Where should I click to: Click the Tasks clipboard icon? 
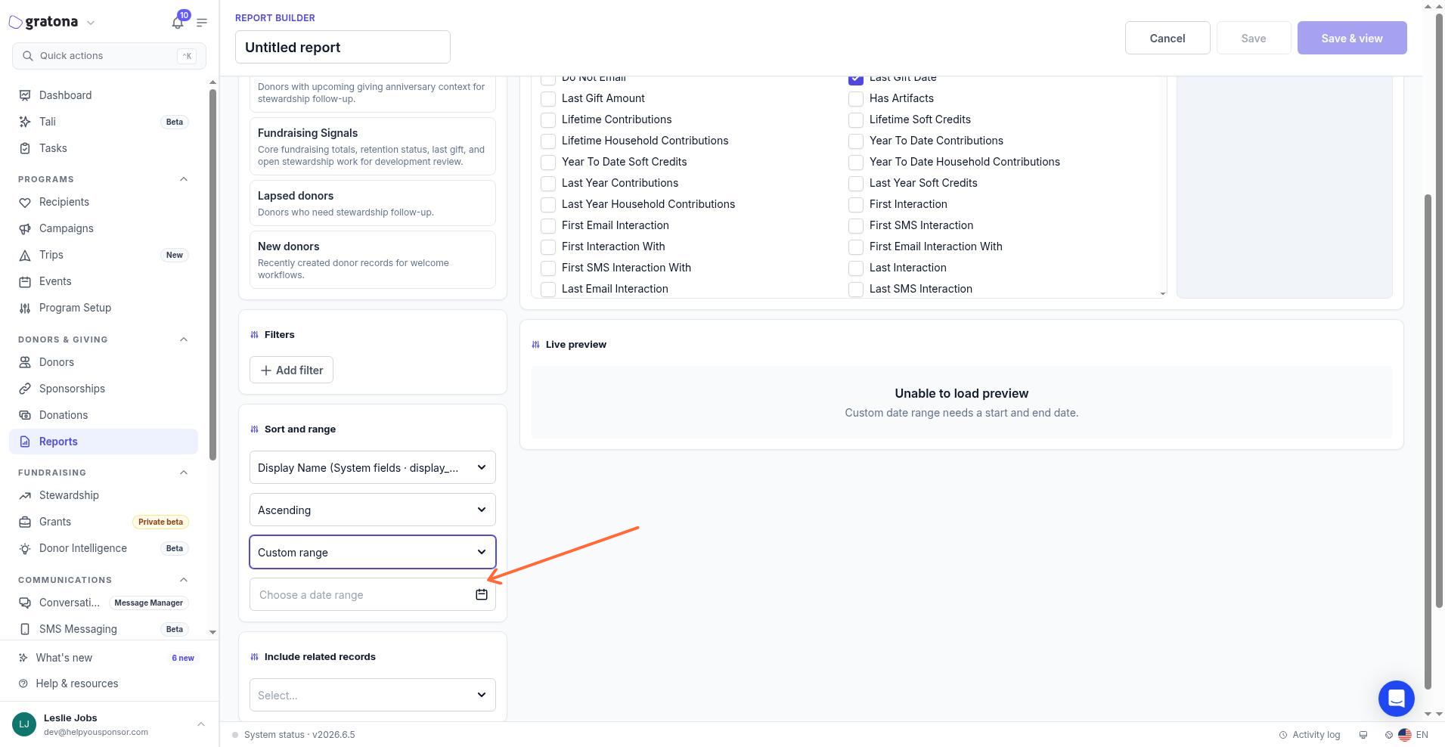[x=25, y=148]
